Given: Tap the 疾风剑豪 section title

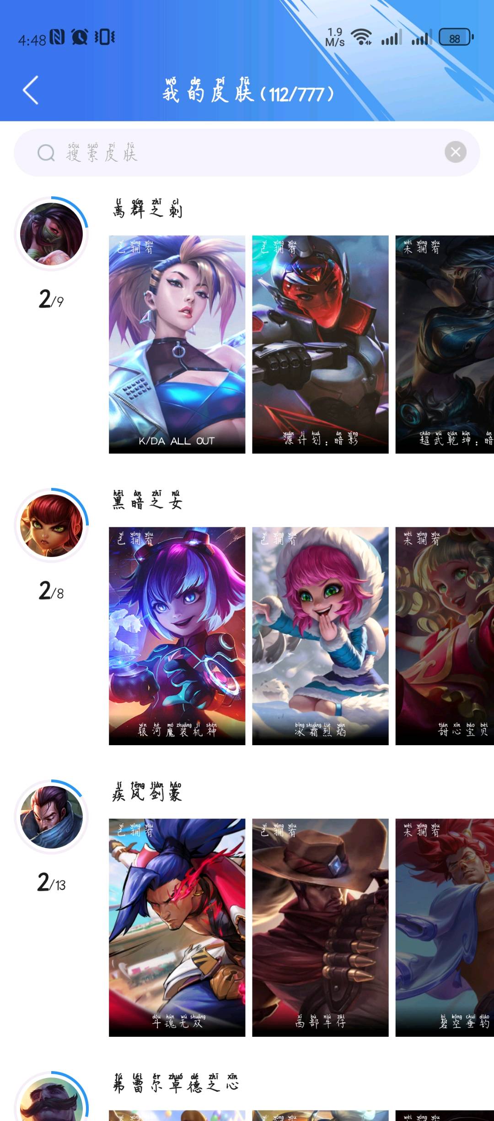Looking at the screenshot, I should pos(147,791).
